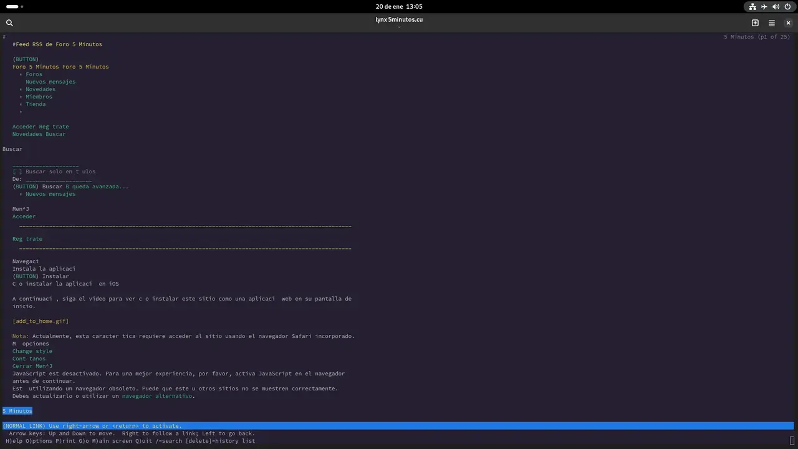This screenshot has height=449, width=798.
Task: Open Nuevos mensajes link below search button
Action: [x=50, y=194]
